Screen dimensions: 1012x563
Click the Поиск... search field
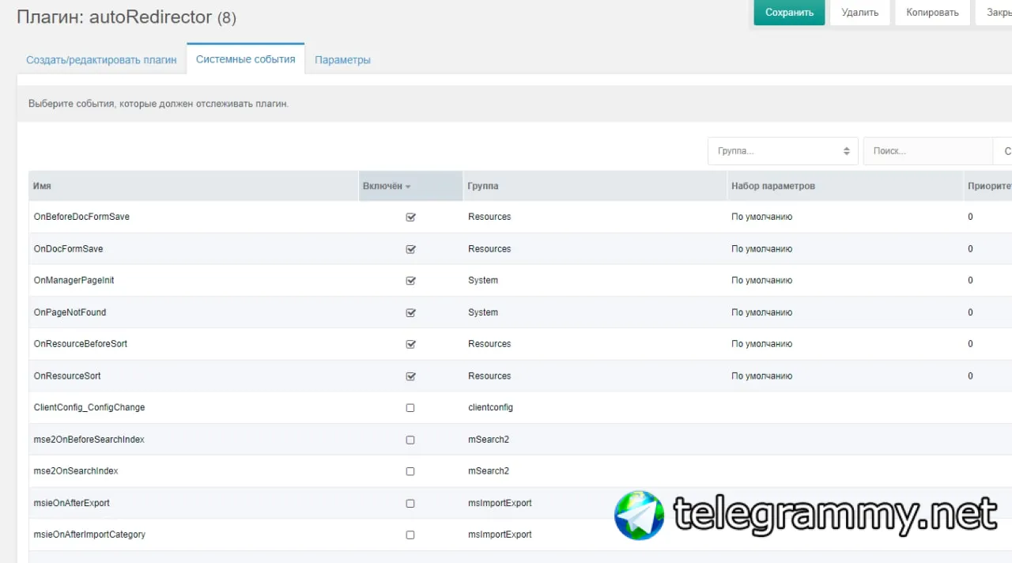[927, 151]
